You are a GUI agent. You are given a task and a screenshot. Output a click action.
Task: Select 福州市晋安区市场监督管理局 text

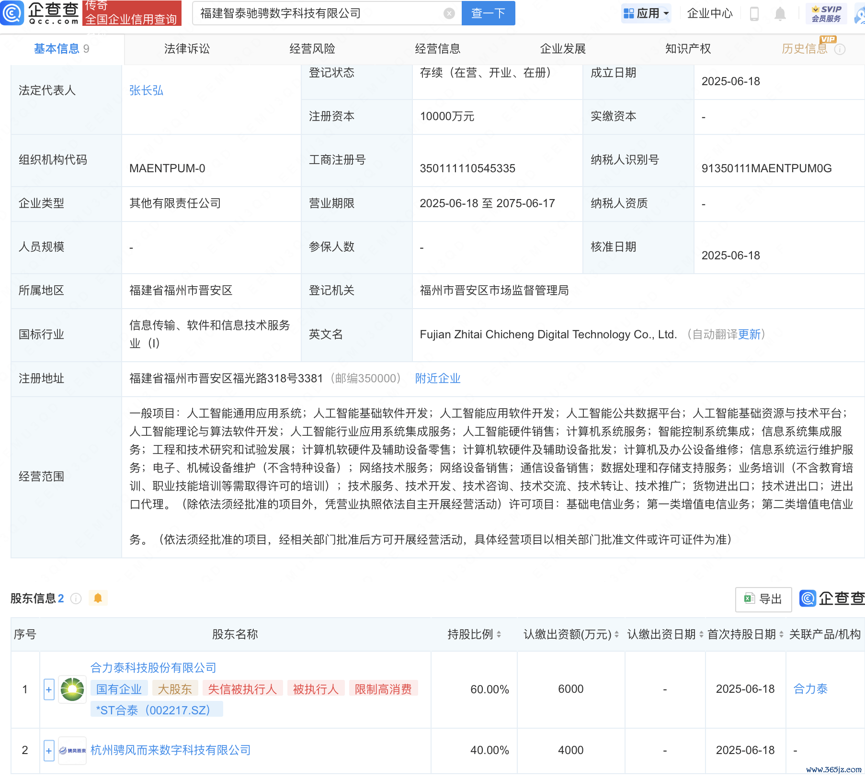pos(494,290)
